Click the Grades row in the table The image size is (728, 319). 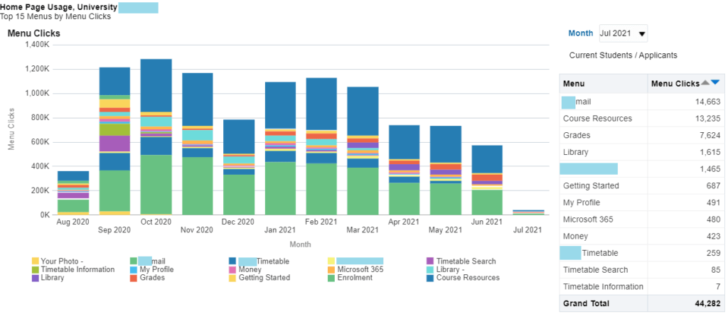pyautogui.click(x=577, y=135)
